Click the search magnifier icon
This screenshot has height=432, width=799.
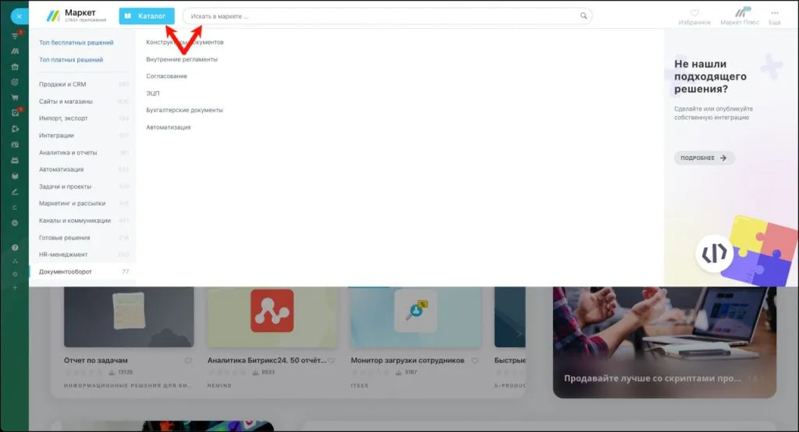tap(583, 16)
